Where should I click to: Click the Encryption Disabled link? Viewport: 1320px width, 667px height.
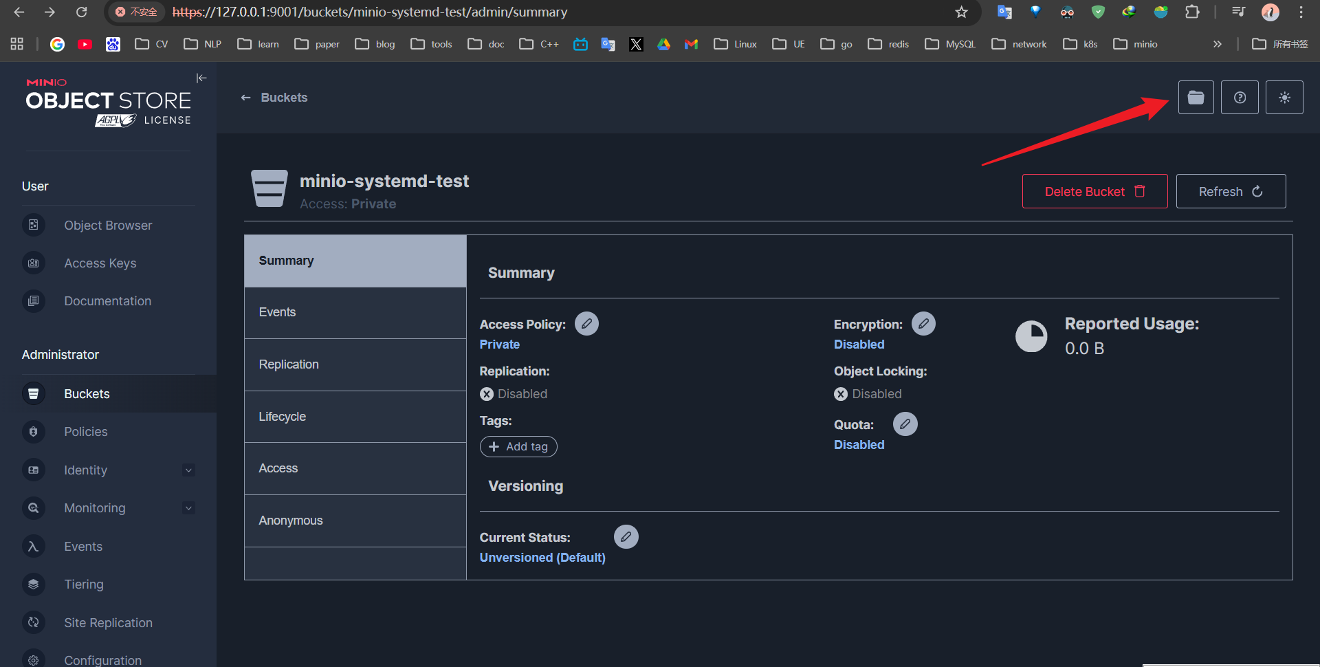(x=859, y=345)
